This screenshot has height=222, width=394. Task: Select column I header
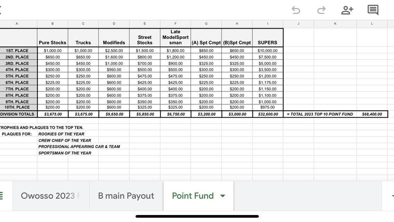click(x=268, y=24)
